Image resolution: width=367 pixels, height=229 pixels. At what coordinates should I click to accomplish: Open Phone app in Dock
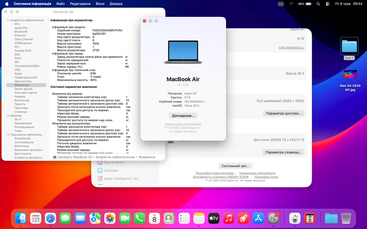coord(140,218)
